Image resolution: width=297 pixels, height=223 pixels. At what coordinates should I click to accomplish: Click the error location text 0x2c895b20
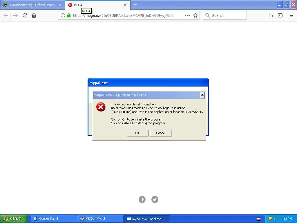193,112
